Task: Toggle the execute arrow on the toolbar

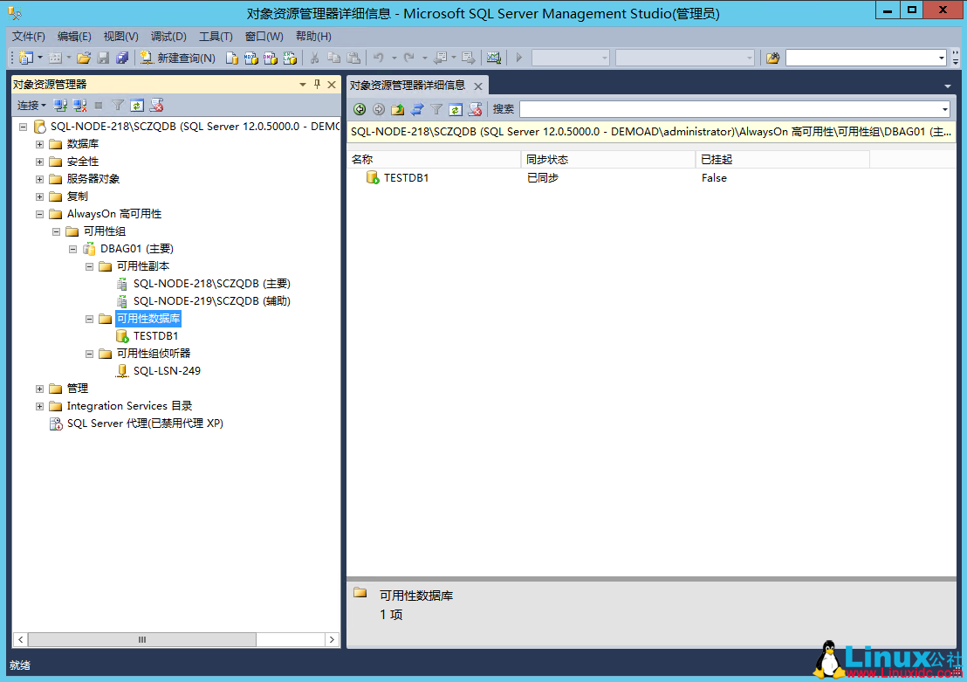Action: [x=518, y=58]
